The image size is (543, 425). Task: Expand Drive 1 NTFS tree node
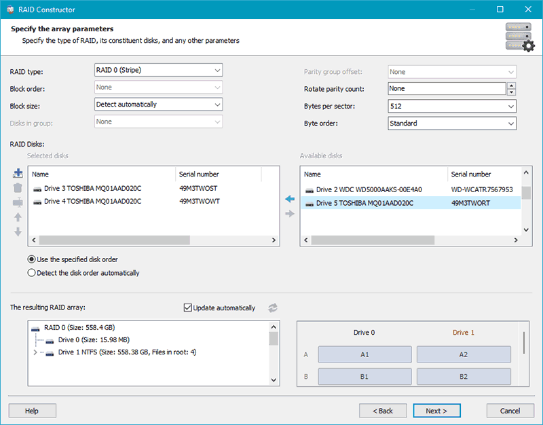35,352
